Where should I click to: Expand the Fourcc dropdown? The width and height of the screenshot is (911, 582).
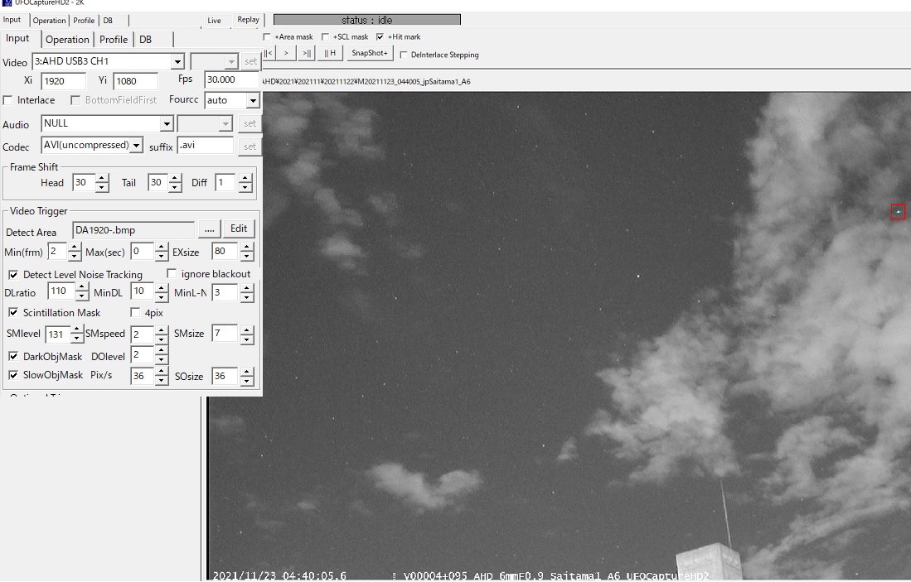(x=253, y=101)
